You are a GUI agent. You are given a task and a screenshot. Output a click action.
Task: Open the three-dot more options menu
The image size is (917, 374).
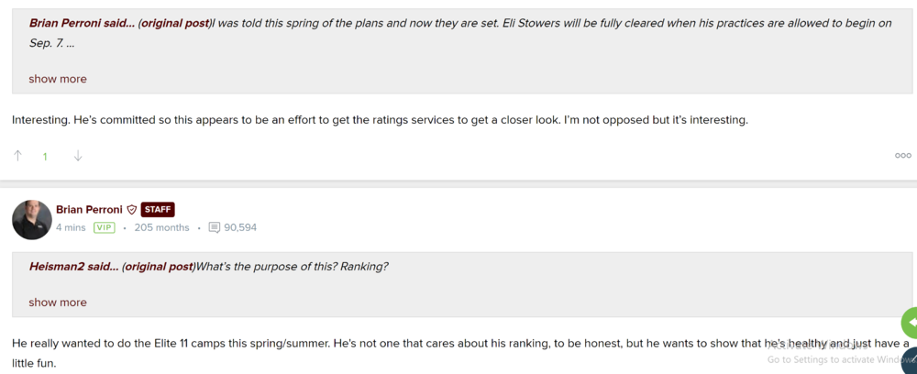point(902,156)
